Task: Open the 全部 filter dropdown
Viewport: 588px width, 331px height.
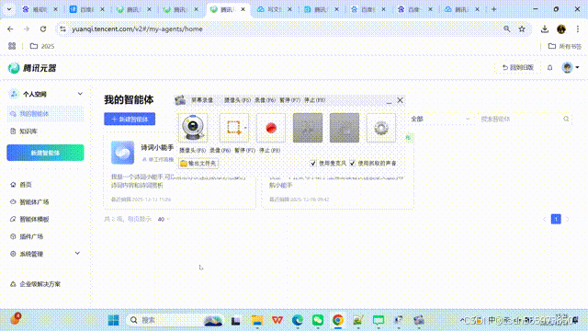Action: [440, 119]
